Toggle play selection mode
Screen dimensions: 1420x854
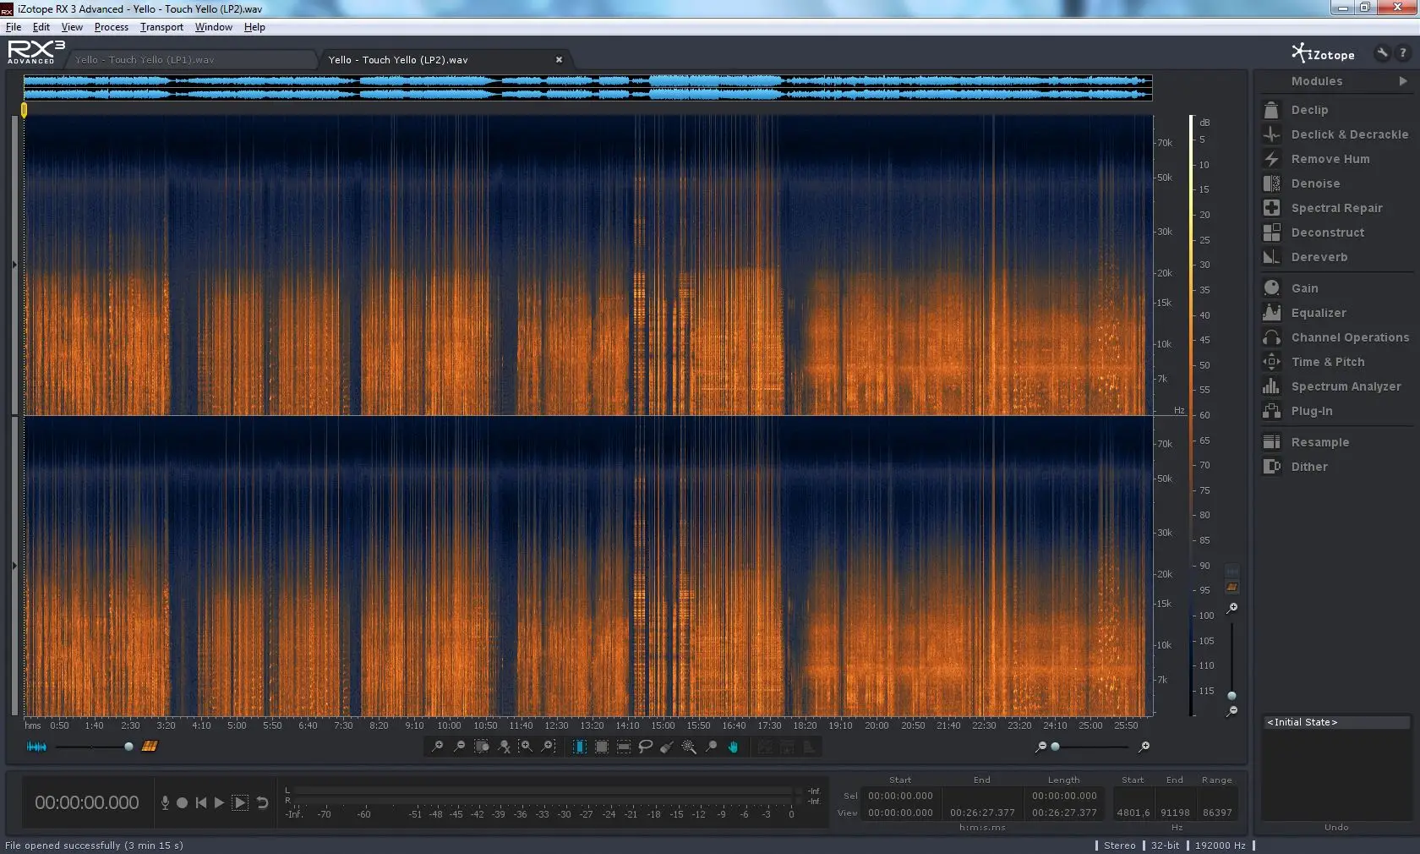click(x=240, y=802)
